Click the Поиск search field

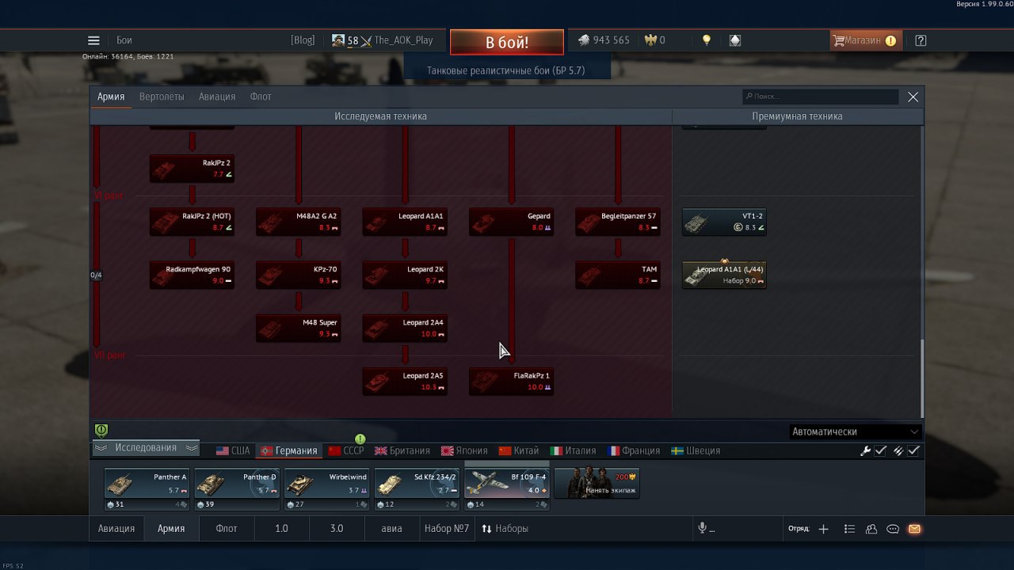[821, 97]
